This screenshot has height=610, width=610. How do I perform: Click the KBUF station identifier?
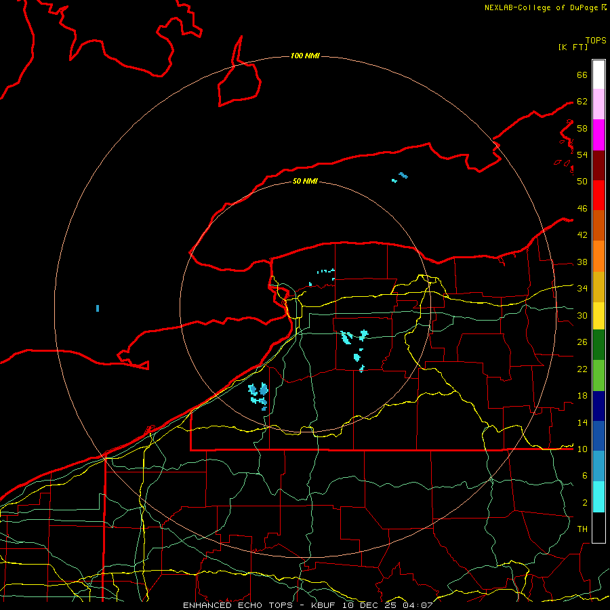point(324,605)
